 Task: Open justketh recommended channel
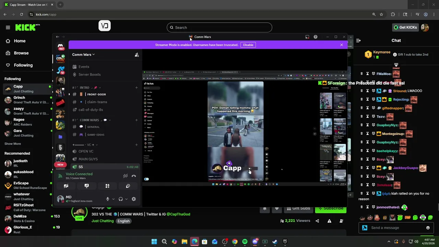[x=27, y=163]
